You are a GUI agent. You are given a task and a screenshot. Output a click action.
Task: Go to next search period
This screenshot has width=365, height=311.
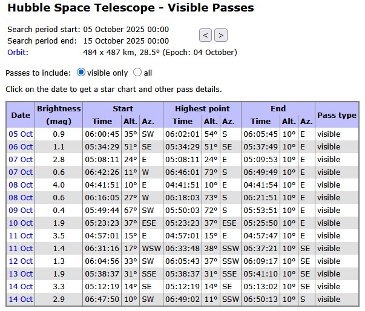tap(221, 35)
